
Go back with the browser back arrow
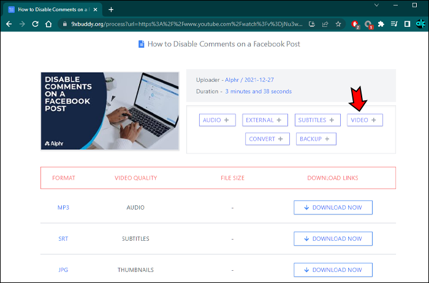[x=9, y=24]
